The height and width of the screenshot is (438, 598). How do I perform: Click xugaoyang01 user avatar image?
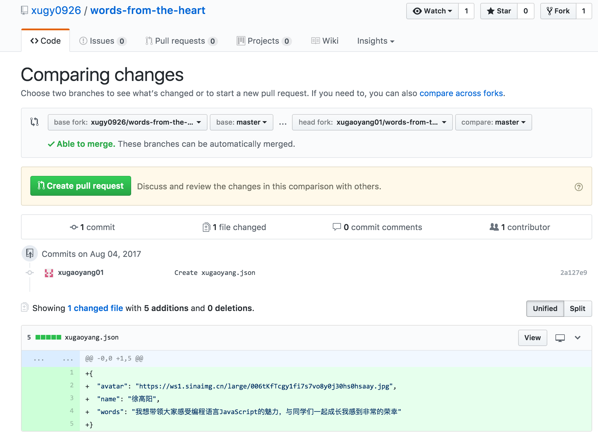[49, 273]
